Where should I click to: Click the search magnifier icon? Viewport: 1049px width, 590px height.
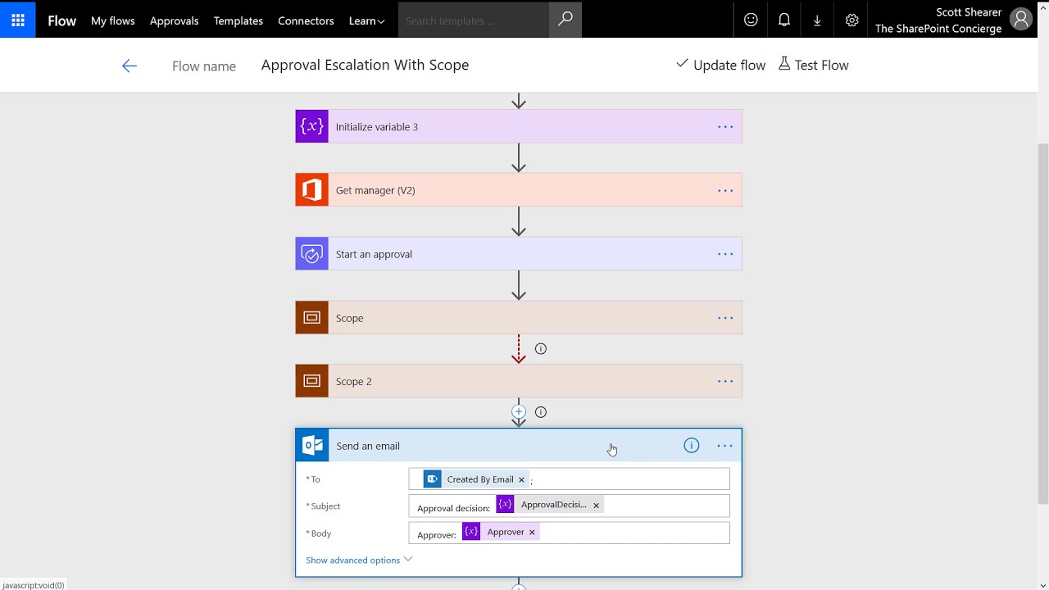[x=565, y=20]
